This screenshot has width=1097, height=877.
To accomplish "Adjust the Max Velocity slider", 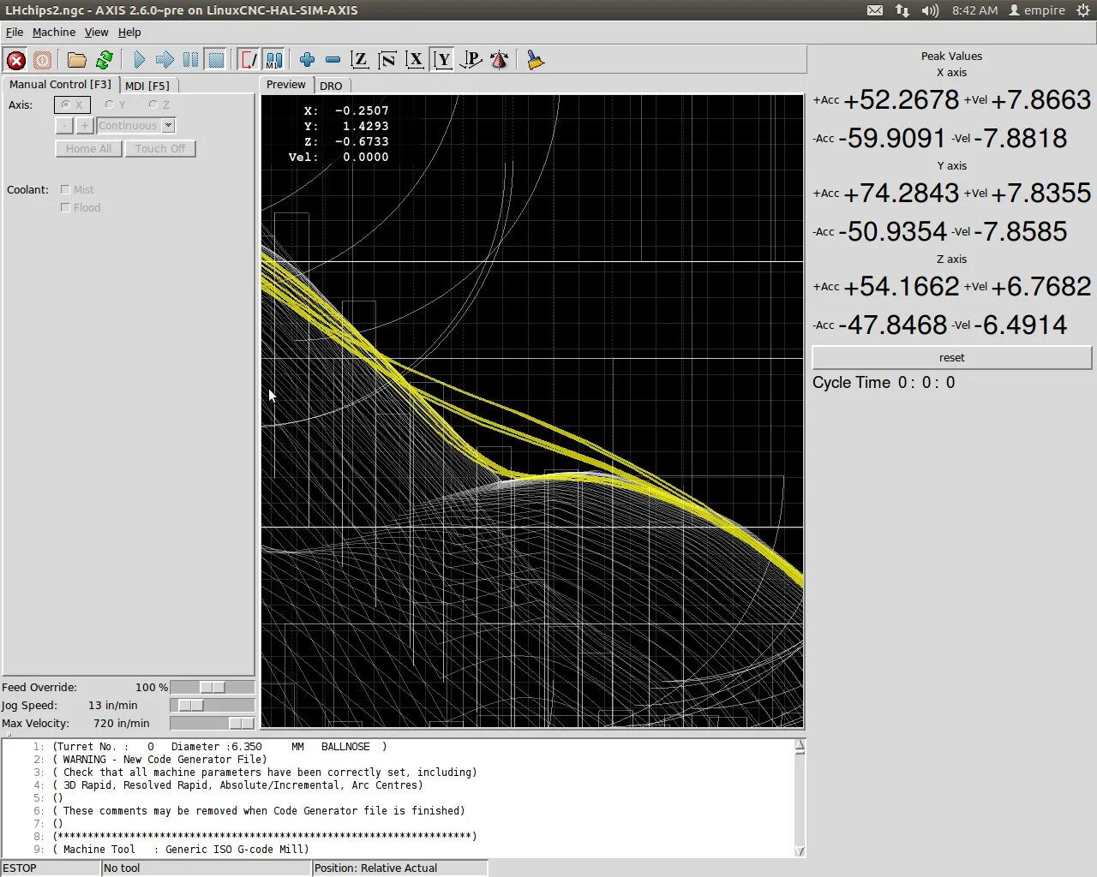I will (212, 723).
